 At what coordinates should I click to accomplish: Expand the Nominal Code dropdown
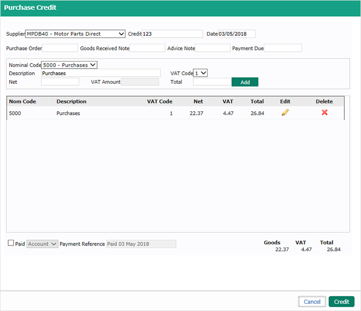pyautogui.click(x=69, y=65)
